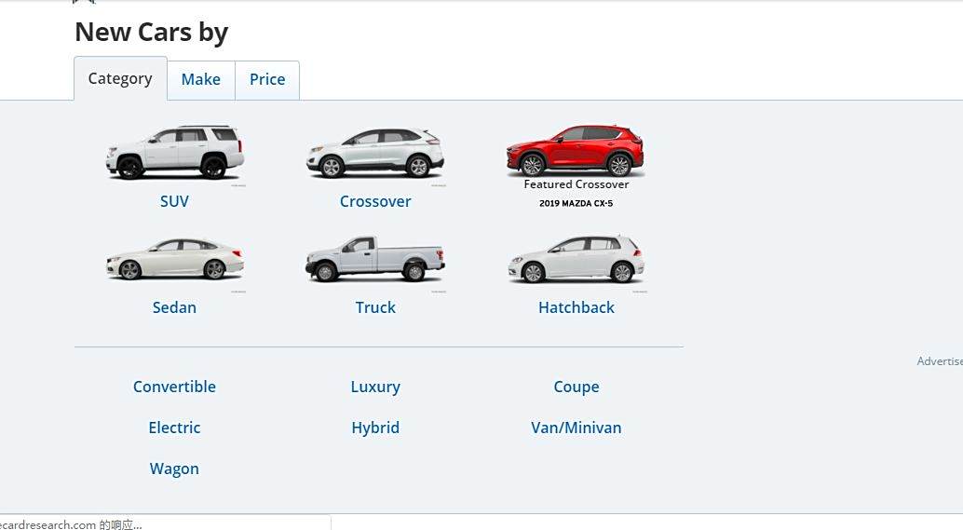
Task: Click the white SUV vehicle image
Action: (x=175, y=153)
